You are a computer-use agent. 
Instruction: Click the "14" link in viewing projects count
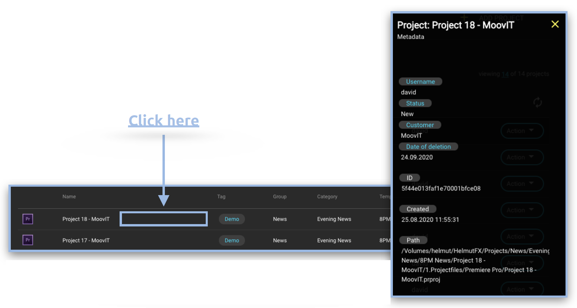coord(505,74)
